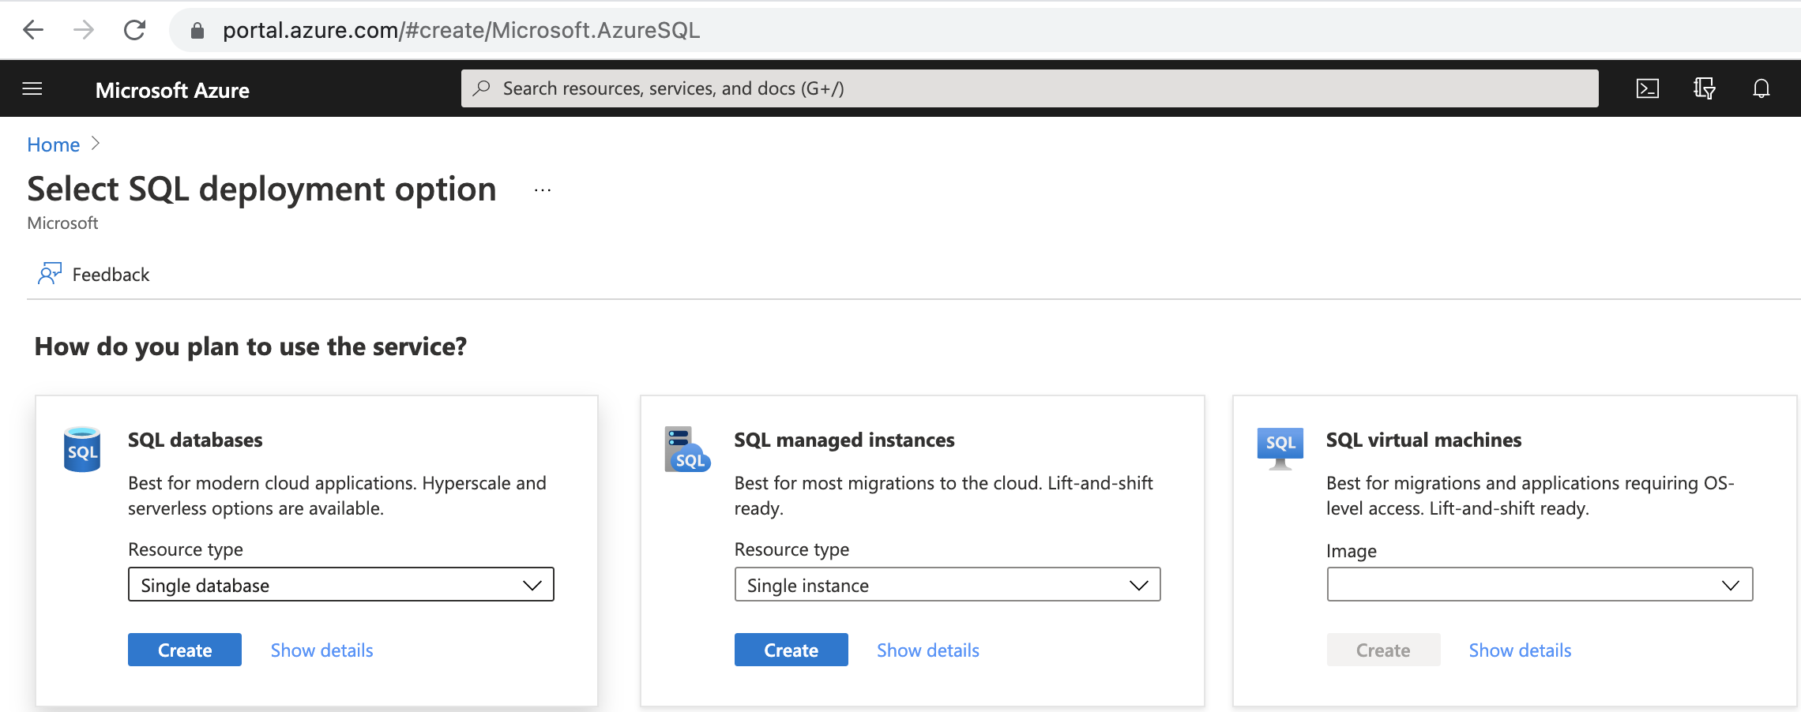The width and height of the screenshot is (1801, 712).
Task: Select the SQL virtual machines heading
Action: (1423, 440)
